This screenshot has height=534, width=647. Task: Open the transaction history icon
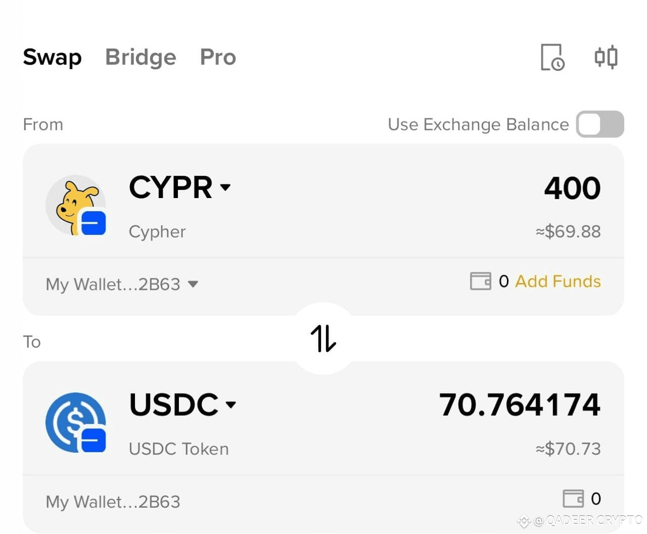pyautogui.click(x=552, y=57)
